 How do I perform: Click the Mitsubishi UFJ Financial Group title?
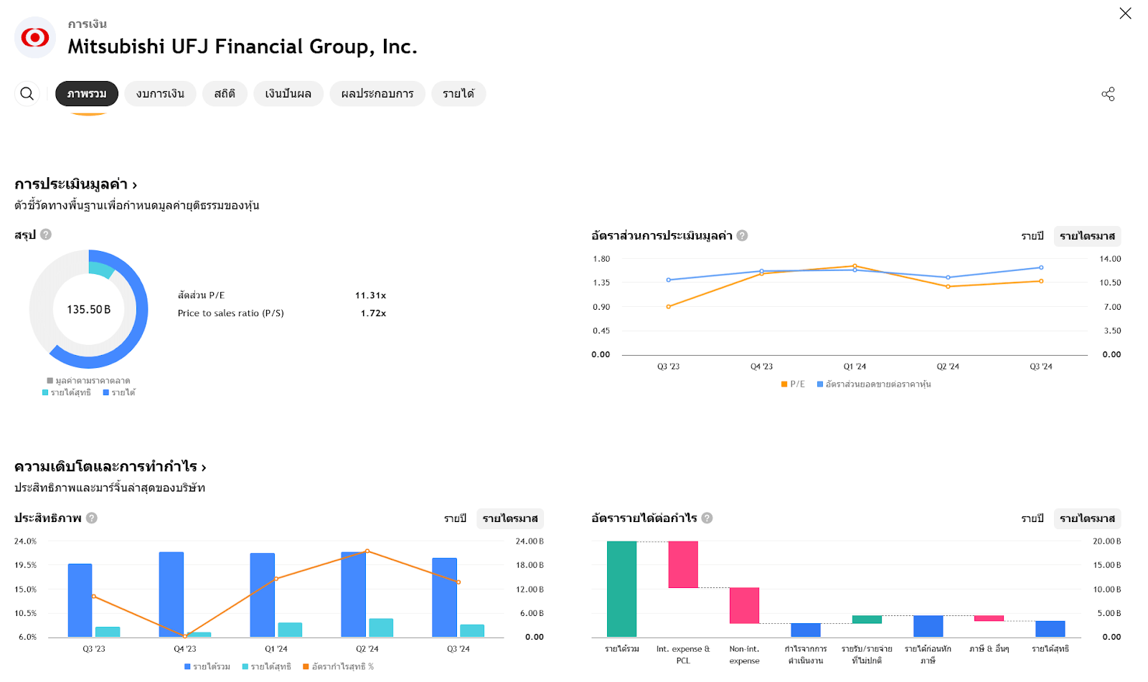pyautogui.click(x=243, y=47)
